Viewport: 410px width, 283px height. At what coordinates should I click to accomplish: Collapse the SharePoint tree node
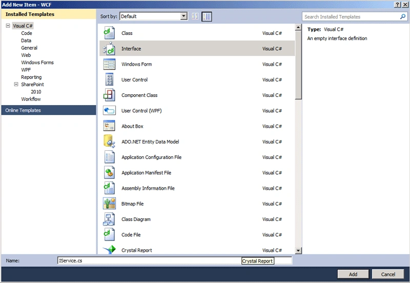pyautogui.click(x=16, y=84)
